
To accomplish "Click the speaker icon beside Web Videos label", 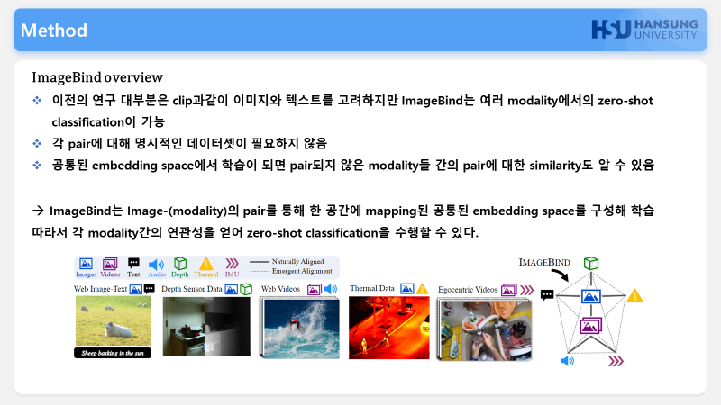I will (330, 289).
